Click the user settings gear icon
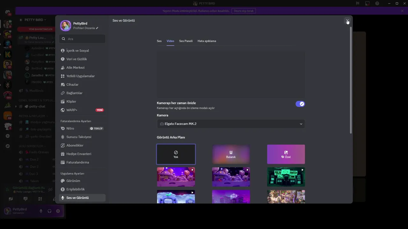Viewport: 408px width, 229px height. tap(58, 211)
